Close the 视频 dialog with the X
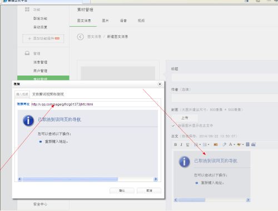This screenshot has height=211, width=278. point(160,84)
